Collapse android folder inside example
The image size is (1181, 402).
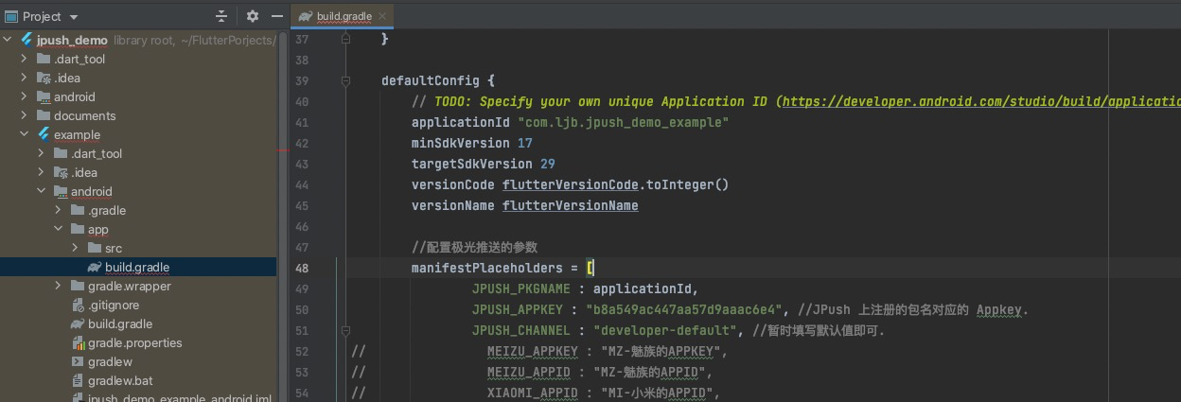41,191
